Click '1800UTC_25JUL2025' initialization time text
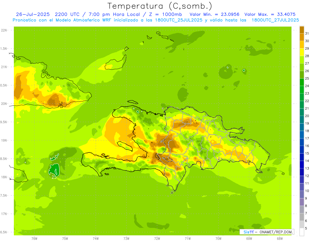Screen dimensions: 314x242 tap(178, 20)
